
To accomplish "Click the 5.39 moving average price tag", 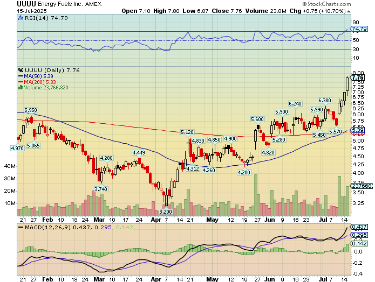I will [358, 130].
